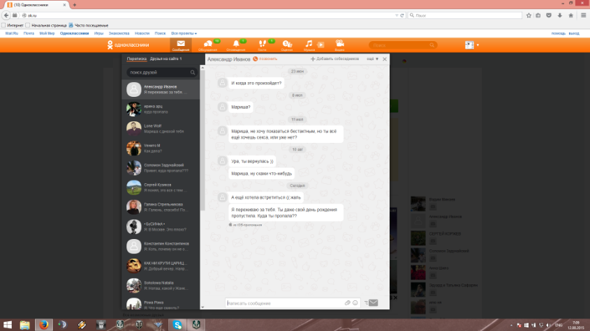Open Мой Мир link in top navigation

pos(47,33)
